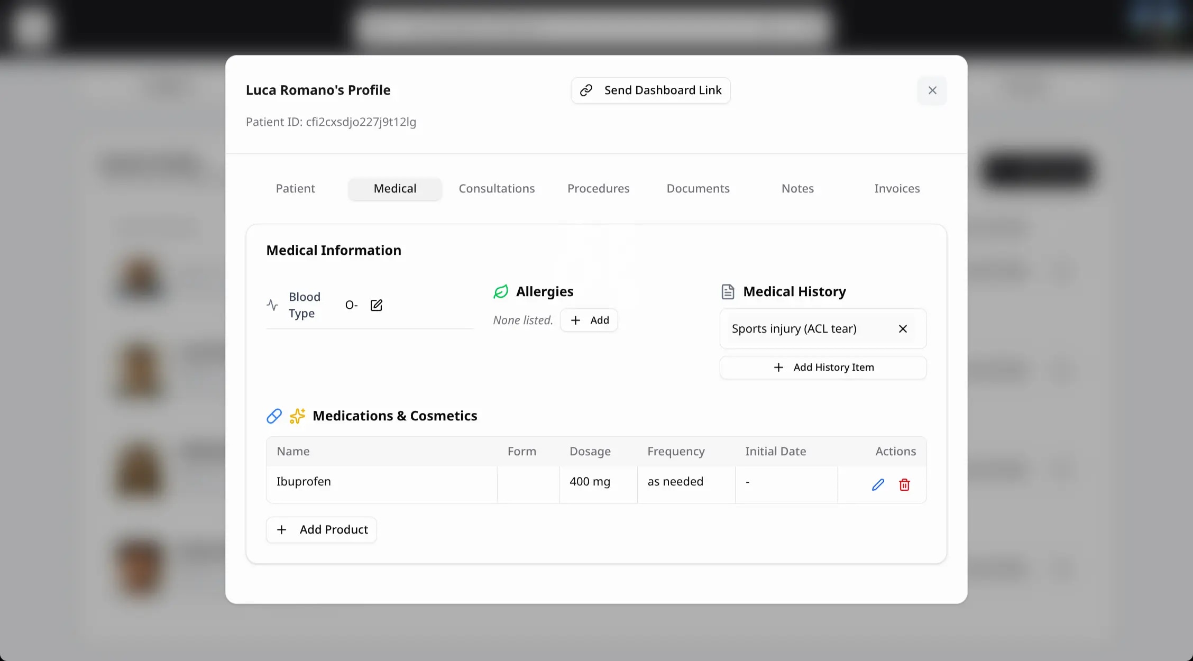1193x661 pixels.
Task: View the Notes tab
Action: click(797, 188)
